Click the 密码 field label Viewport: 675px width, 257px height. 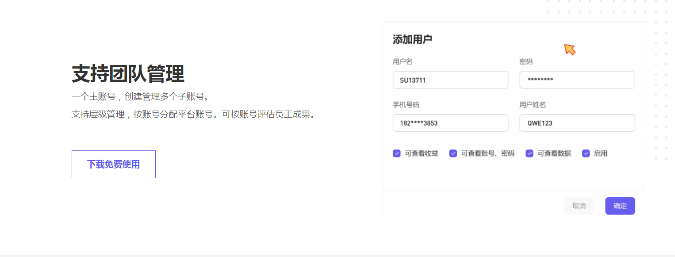coord(526,61)
